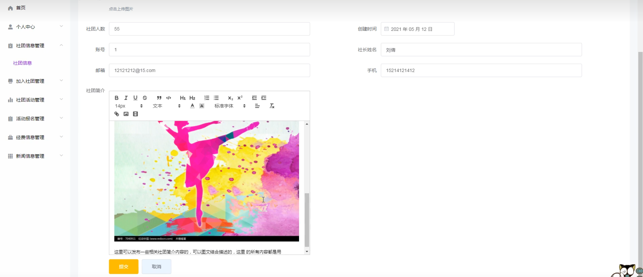Toggle strikethrough formatting in editor
This screenshot has height=277, width=643.
tap(145, 98)
